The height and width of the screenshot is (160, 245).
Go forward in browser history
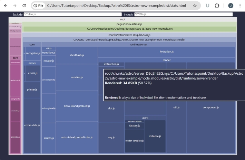click(15, 6)
